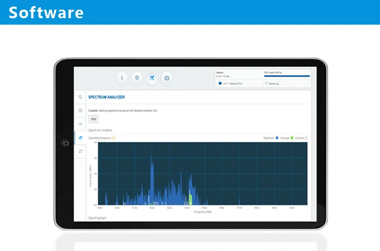This screenshot has width=380, height=251.
Task: Open the settings gear icon
Action: click(137, 78)
